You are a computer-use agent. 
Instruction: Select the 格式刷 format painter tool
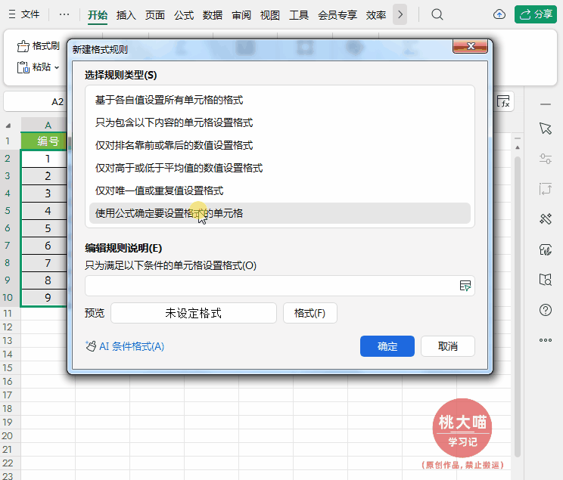(38, 46)
